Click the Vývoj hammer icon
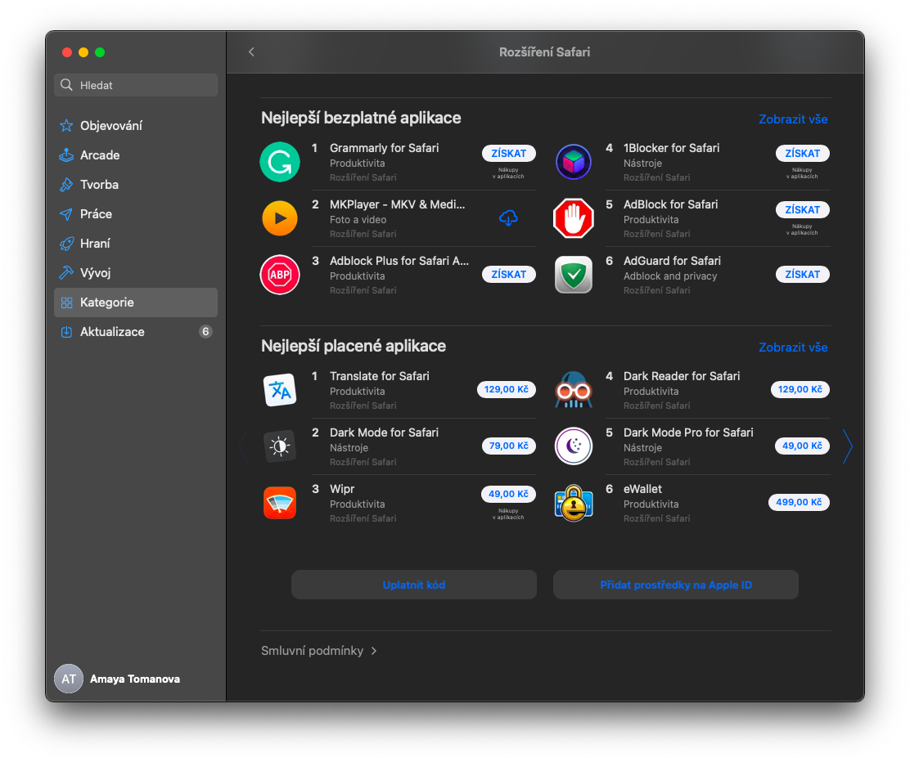Screen dimensions: 910x762 [66, 272]
